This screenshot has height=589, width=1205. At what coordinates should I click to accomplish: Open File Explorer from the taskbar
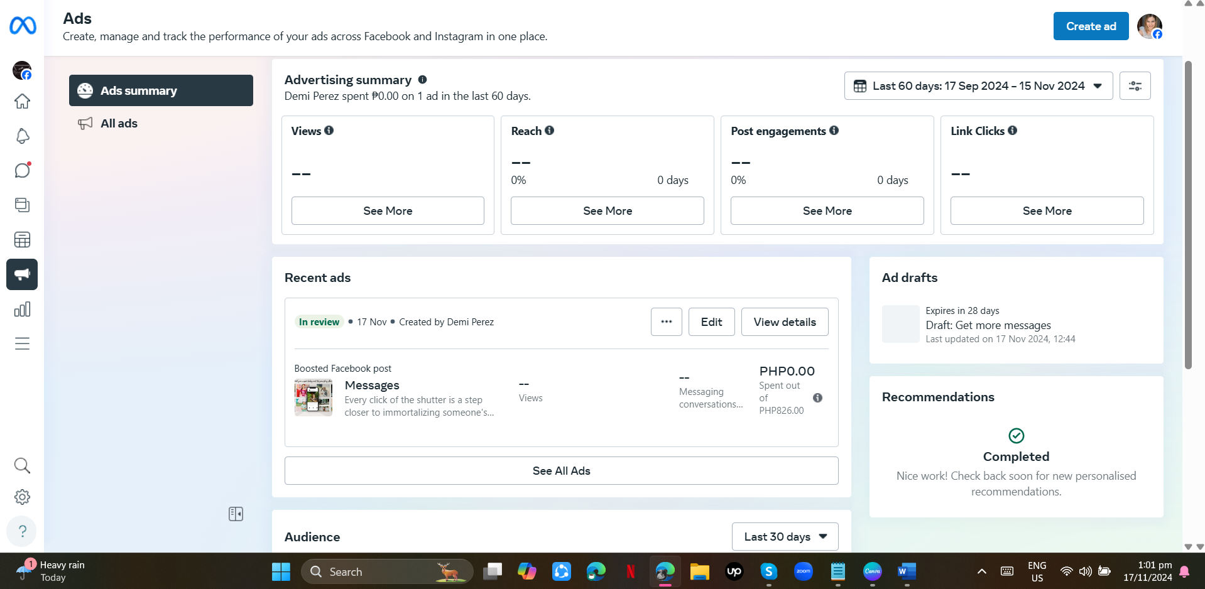[699, 571]
